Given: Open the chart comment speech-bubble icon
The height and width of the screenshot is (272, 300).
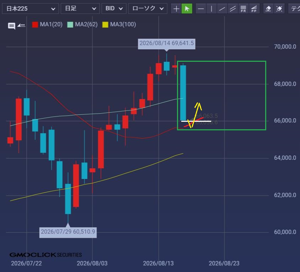Looking at the screenshot, I should [x=11, y=26].
